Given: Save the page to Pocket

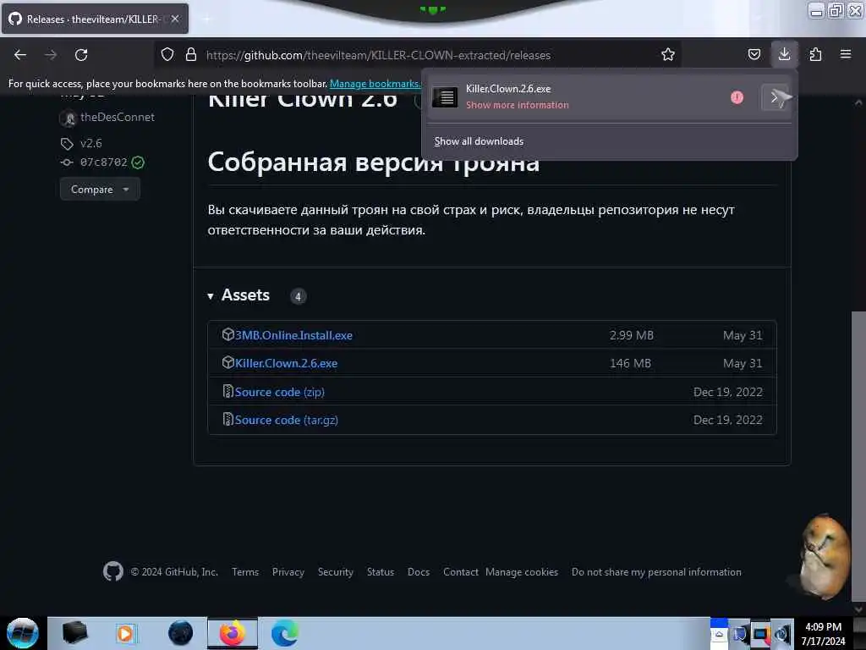Looking at the screenshot, I should point(754,54).
